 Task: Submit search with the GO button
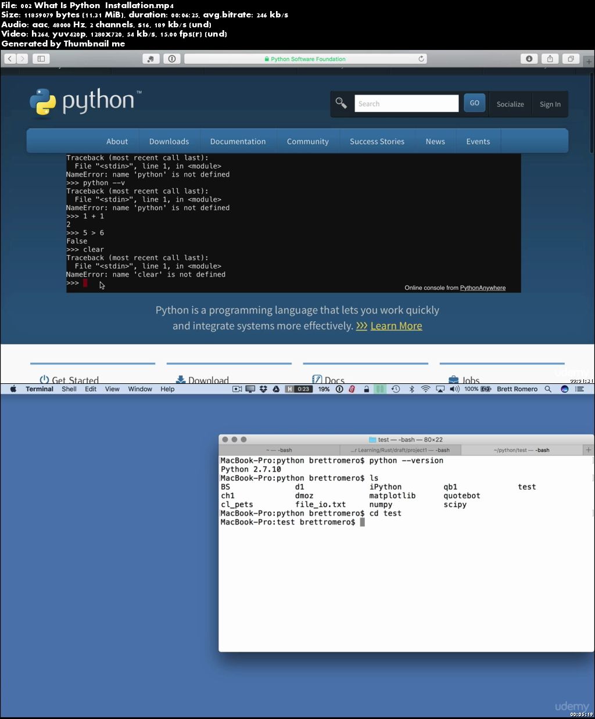[474, 103]
